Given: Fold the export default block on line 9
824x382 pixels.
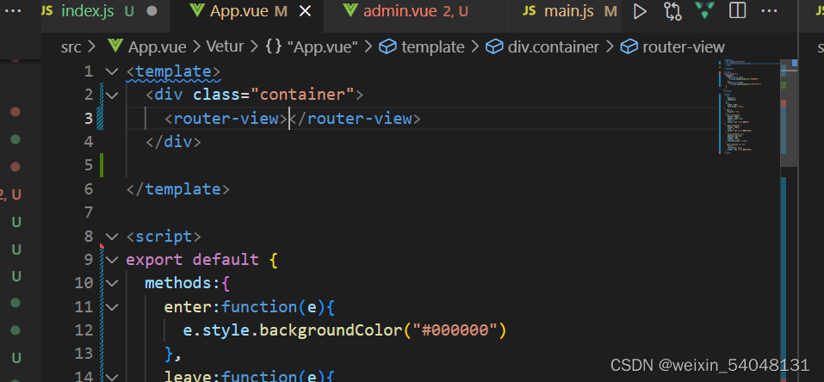Looking at the screenshot, I should pyautogui.click(x=112, y=260).
